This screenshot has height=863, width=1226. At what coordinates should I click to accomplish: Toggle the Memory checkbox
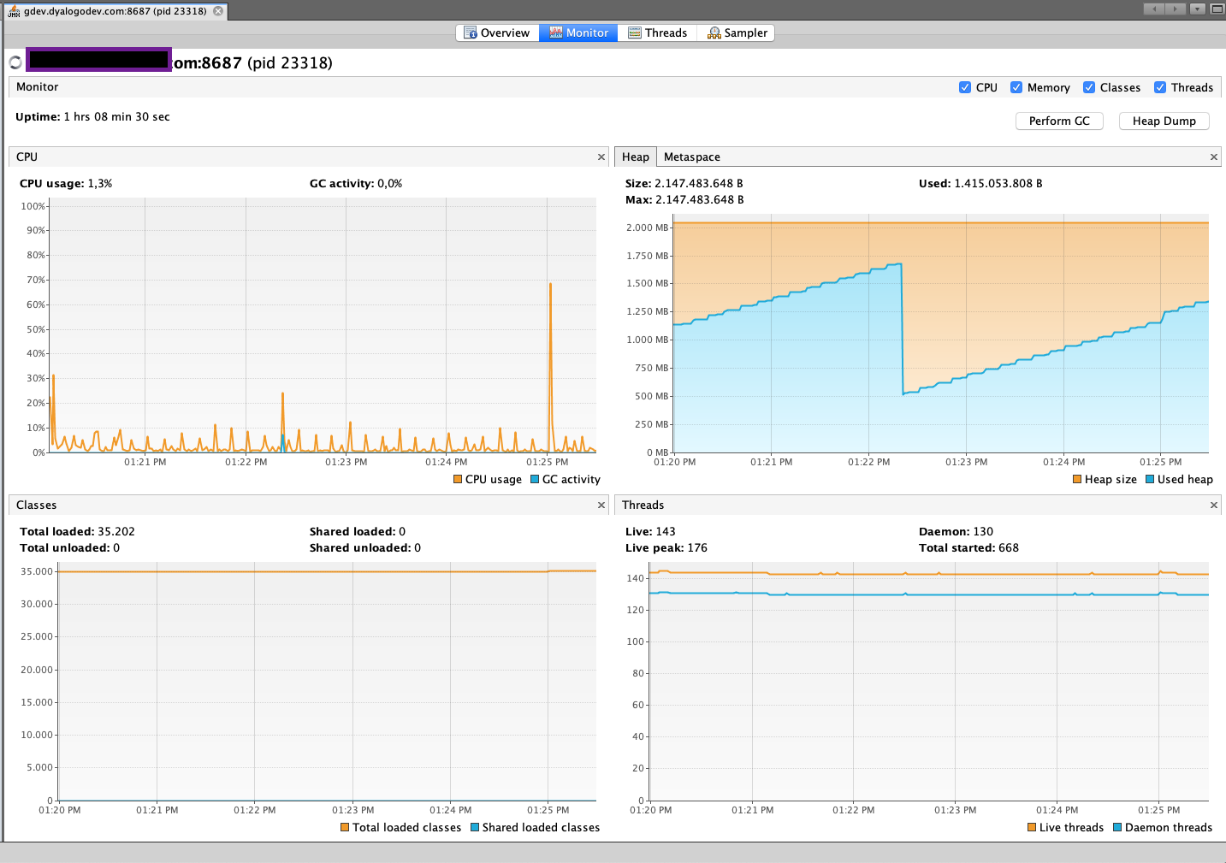(1016, 87)
